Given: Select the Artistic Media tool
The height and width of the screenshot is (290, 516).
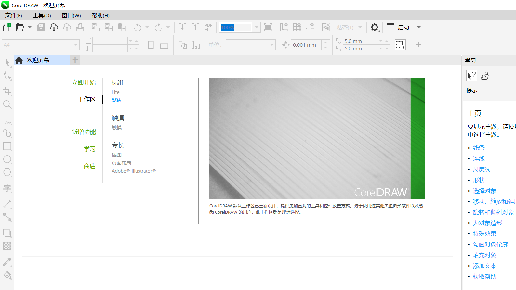Looking at the screenshot, I should (7, 133).
